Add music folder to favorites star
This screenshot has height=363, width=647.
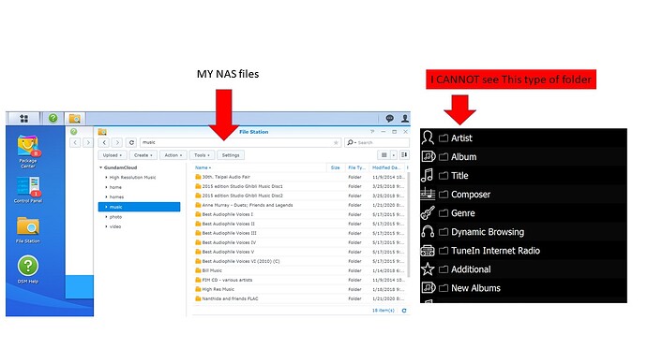(x=336, y=143)
